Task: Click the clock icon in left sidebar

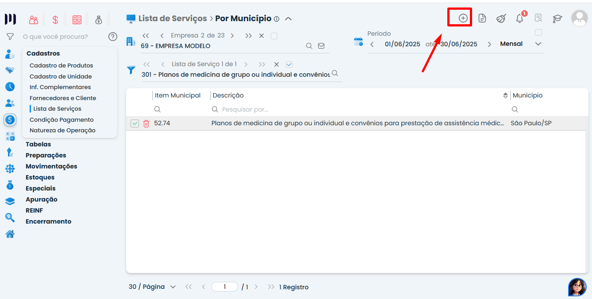Action: (10, 86)
